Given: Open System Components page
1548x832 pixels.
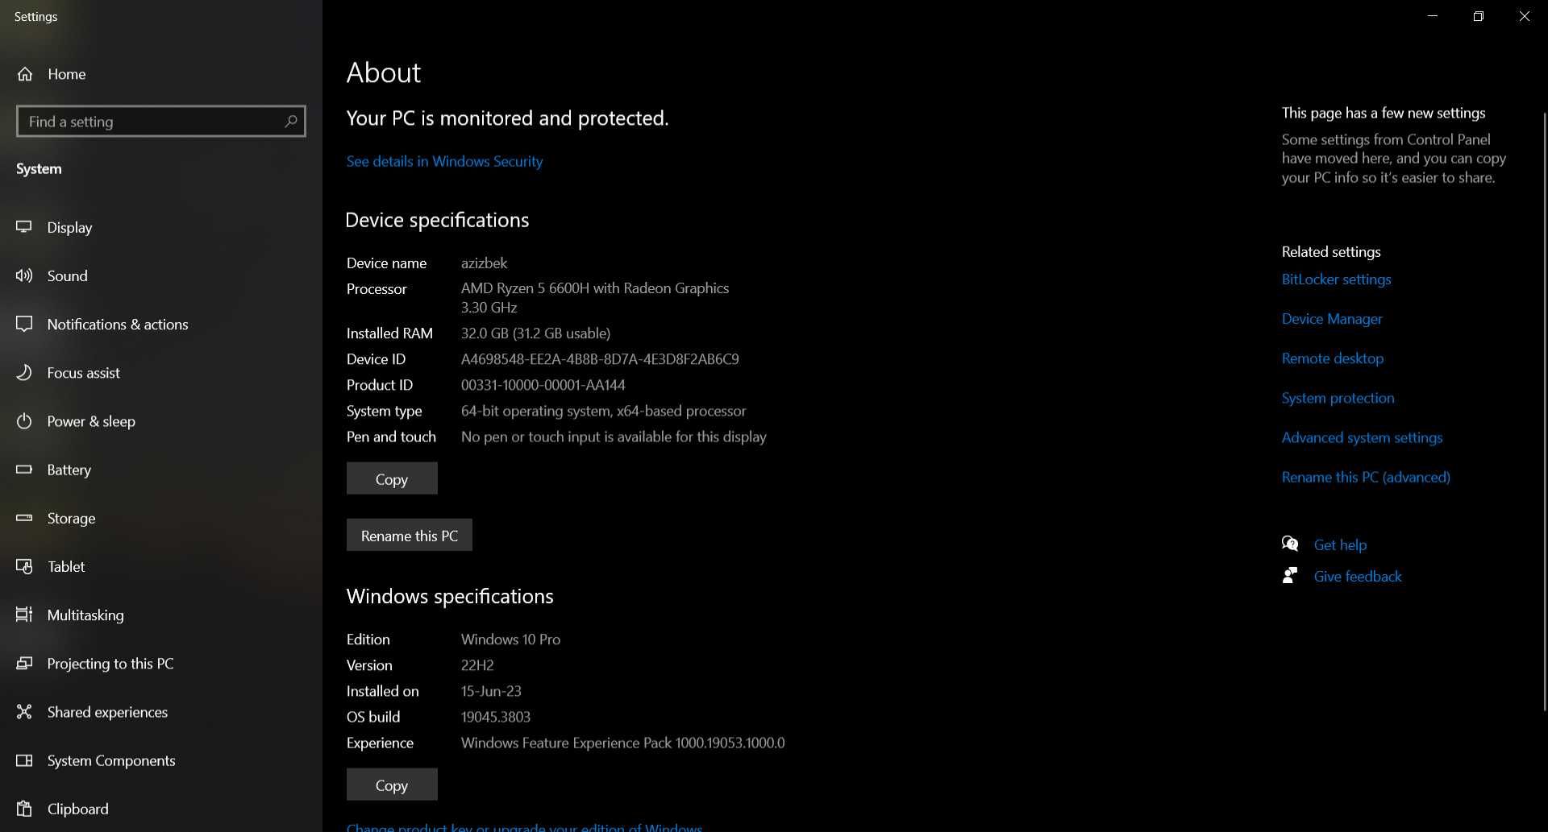Looking at the screenshot, I should tap(161, 760).
